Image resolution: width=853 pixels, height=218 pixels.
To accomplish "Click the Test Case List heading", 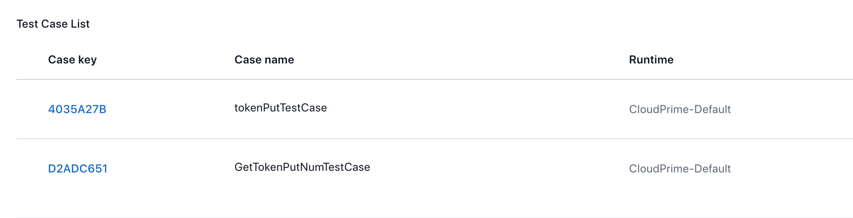I will click(x=53, y=24).
